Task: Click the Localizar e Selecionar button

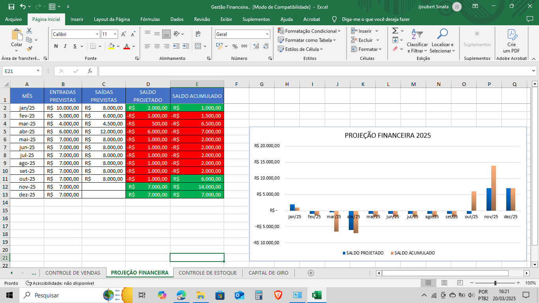Action: click(x=442, y=41)
